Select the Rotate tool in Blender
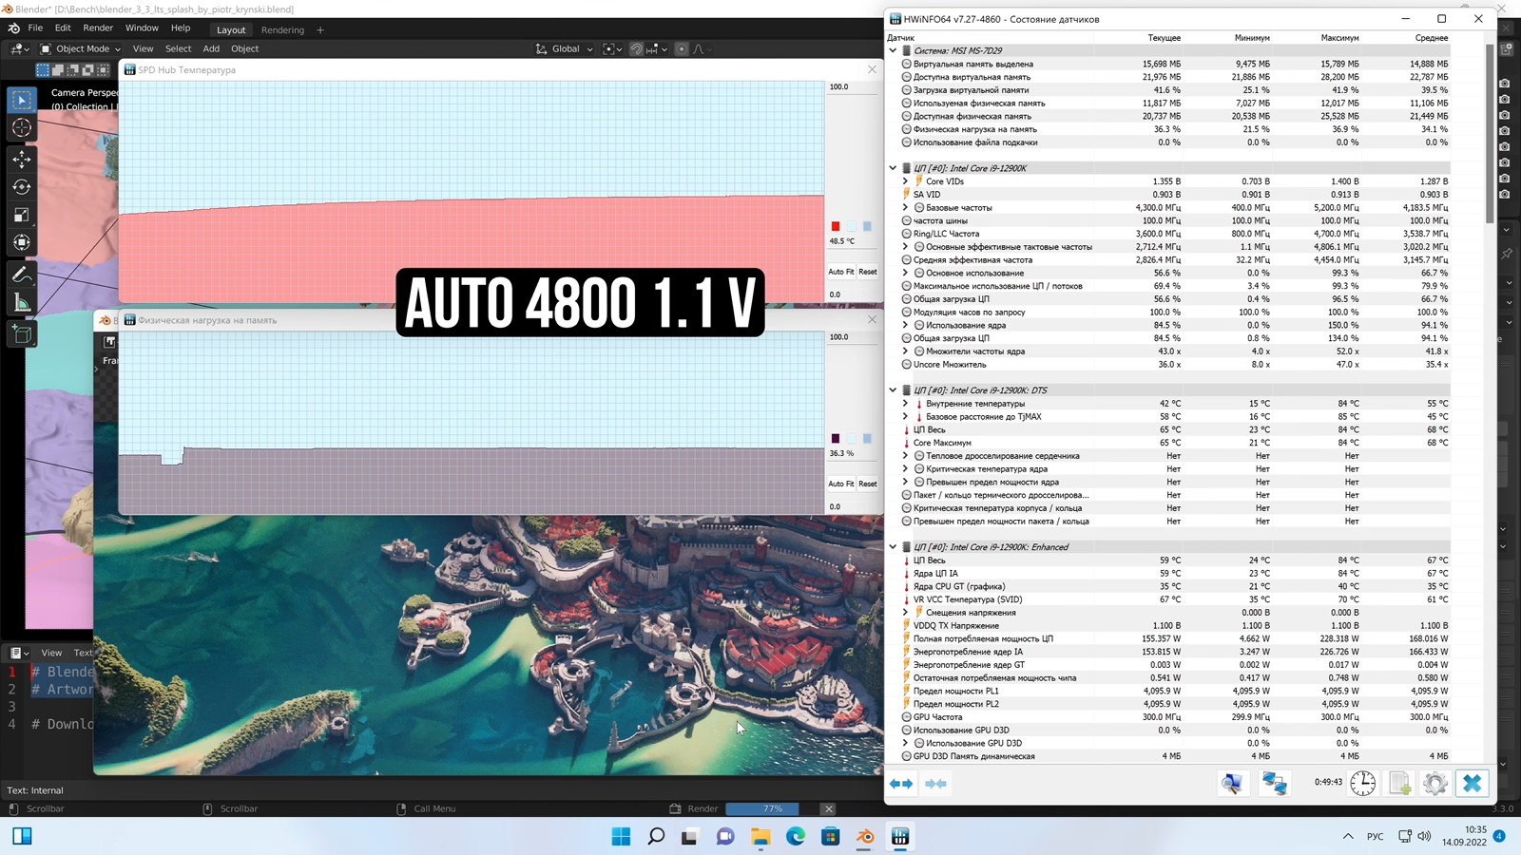The image size is (1521, 855). point(21,187)
